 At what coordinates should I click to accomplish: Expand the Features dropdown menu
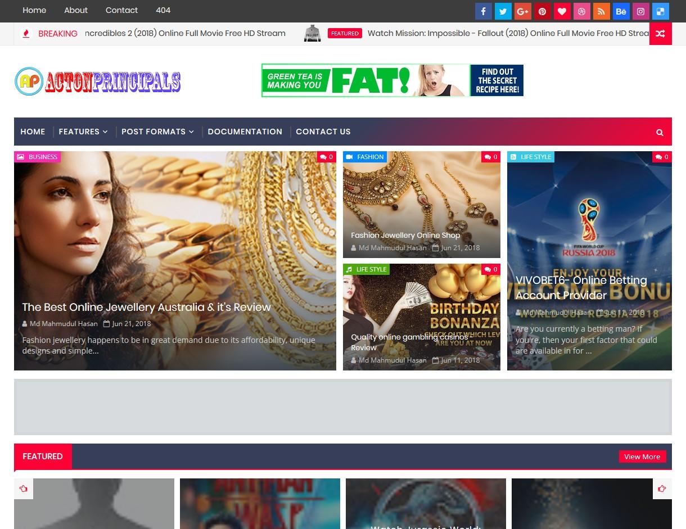tap(83, 132)
